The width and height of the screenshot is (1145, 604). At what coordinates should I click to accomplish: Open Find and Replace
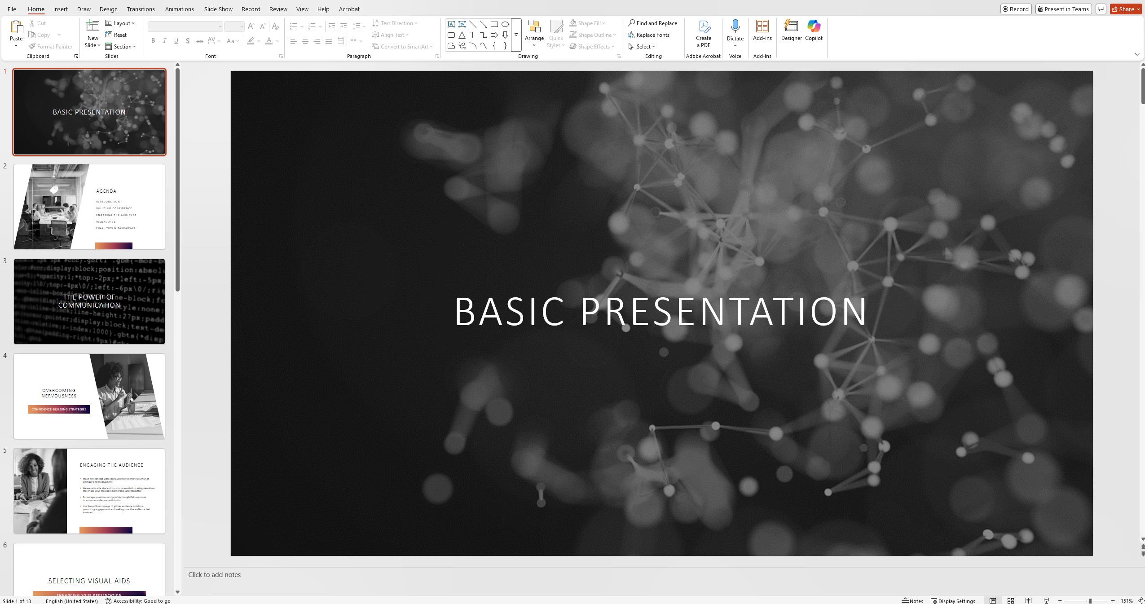(652, 22)
